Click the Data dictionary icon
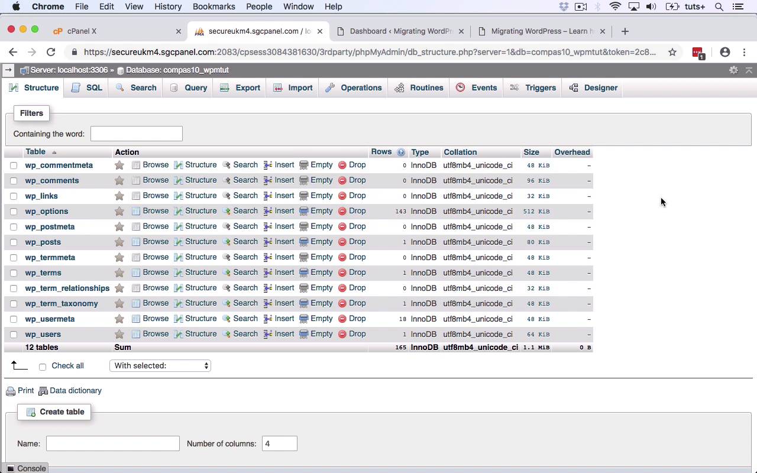This screenshot has height=473, width=757. coord(43,391)
